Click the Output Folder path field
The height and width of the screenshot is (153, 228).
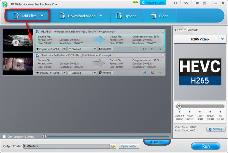tap(66, 146)
